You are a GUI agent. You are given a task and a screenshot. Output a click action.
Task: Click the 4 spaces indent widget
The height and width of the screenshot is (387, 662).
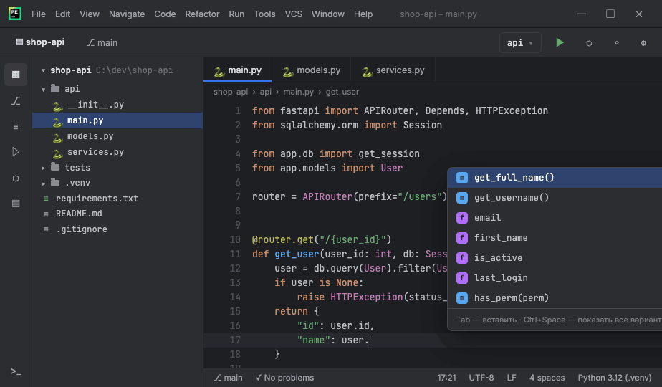(547, 378)
